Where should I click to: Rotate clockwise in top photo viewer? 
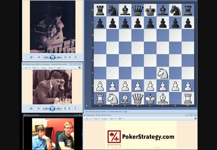point(70,57)
